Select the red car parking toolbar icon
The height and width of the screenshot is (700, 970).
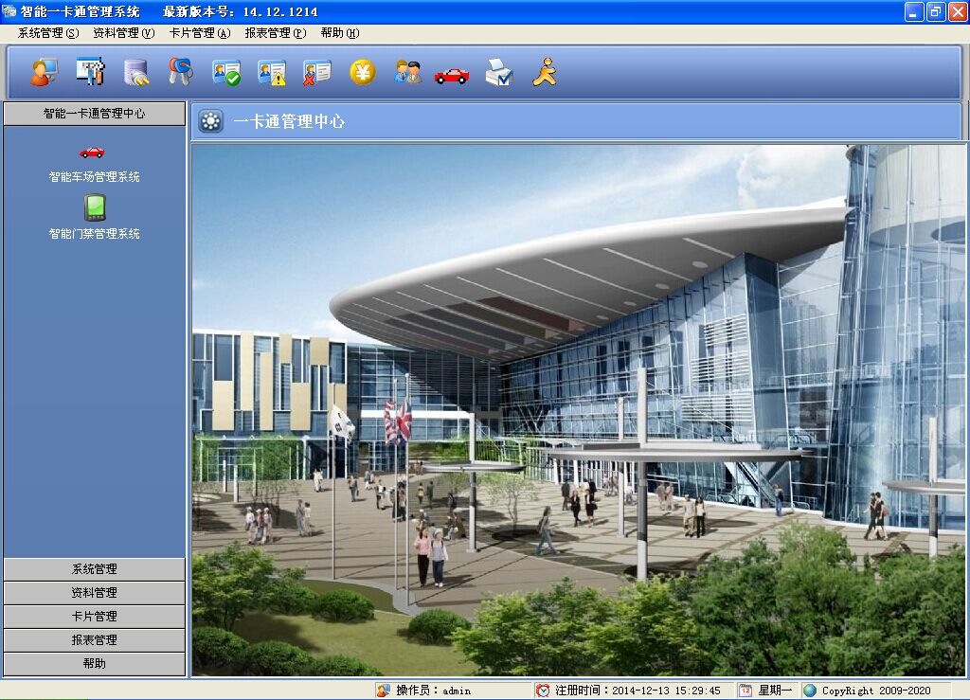coord(452,71)
